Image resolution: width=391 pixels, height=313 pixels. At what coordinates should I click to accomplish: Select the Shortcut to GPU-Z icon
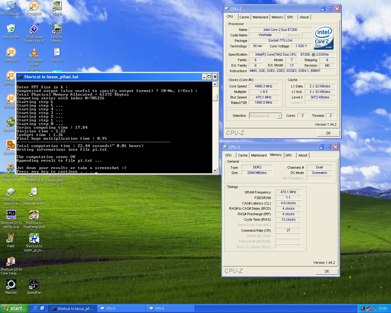[11, 173]
